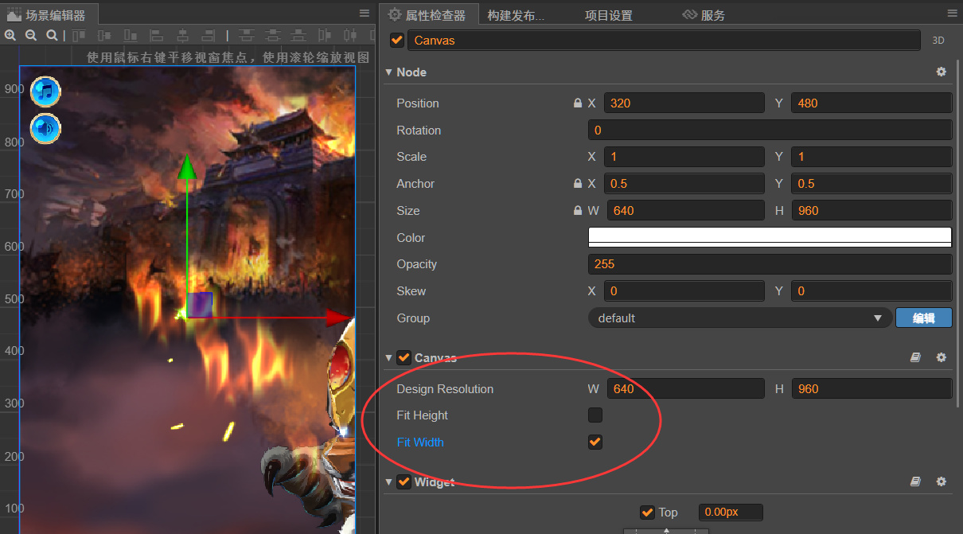This screenshot has width=963, height=534.
Task: Align selected nodes to horizontal center
Action: pos(182,35)
